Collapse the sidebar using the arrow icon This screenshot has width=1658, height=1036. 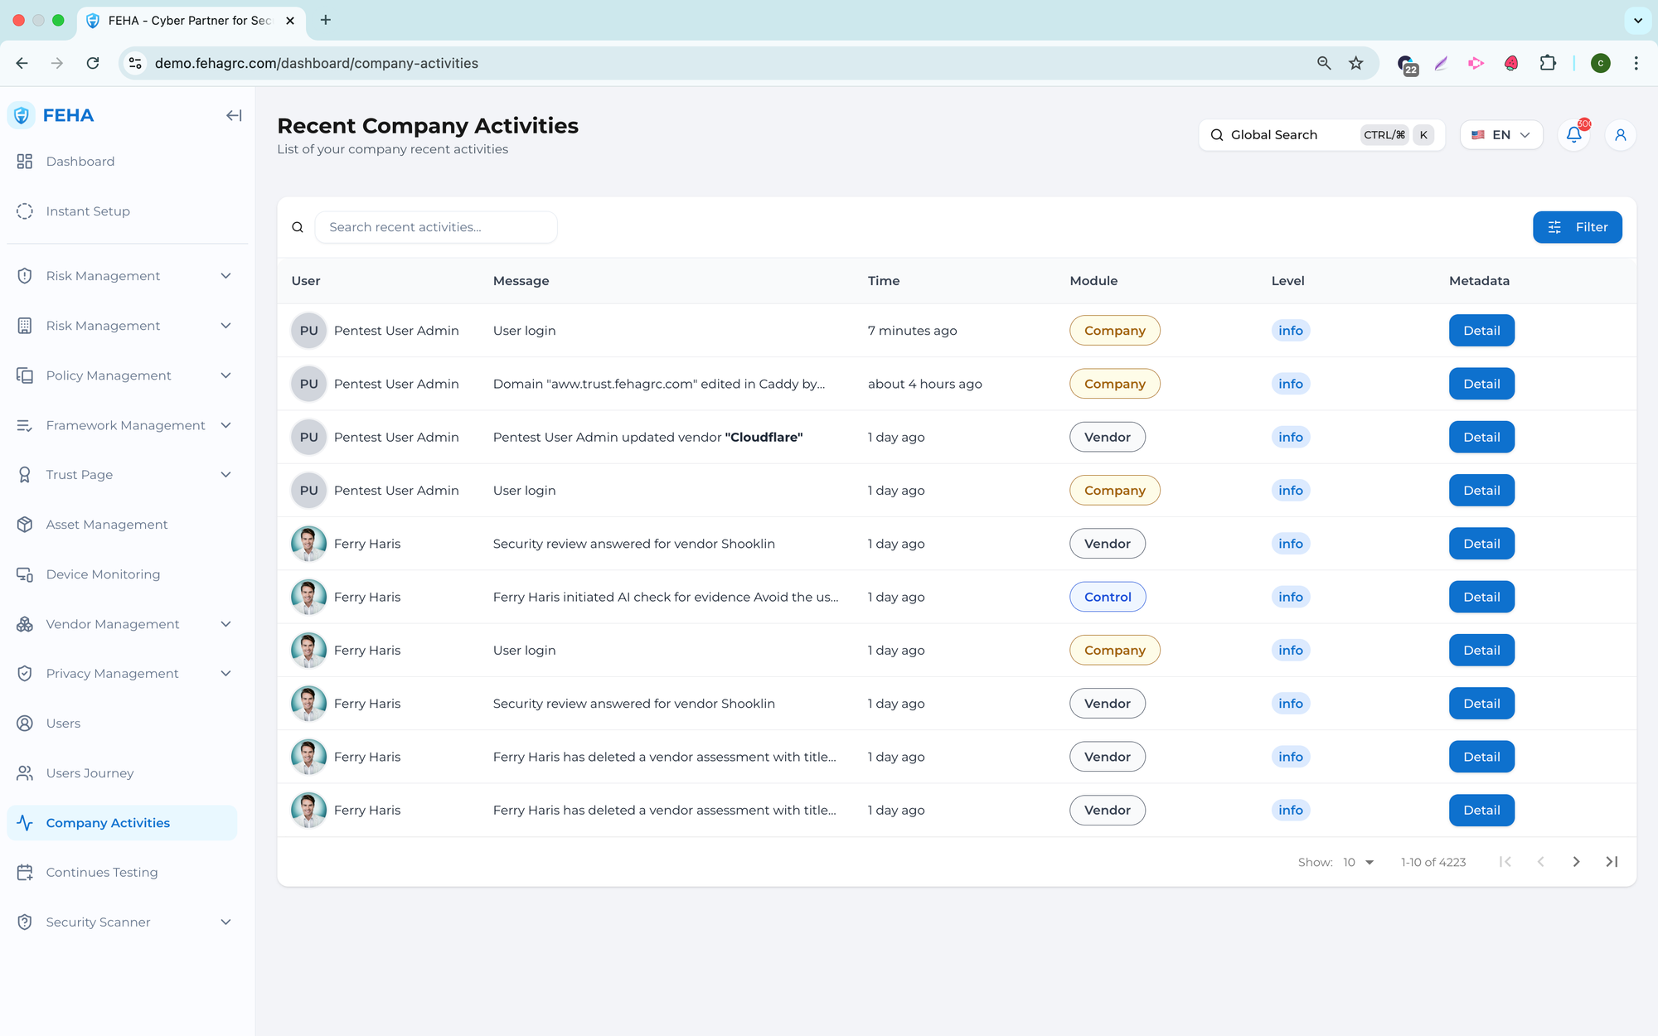[x=234, y=115]
